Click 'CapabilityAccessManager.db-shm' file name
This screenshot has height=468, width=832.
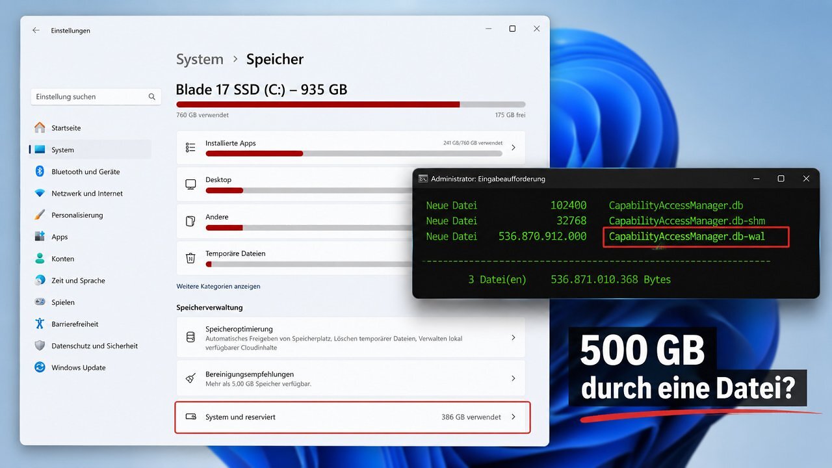[x=687, y=221]
